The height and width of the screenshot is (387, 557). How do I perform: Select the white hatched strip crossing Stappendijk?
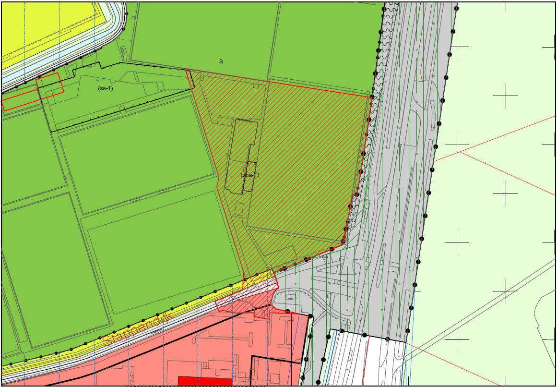[248, 292]
